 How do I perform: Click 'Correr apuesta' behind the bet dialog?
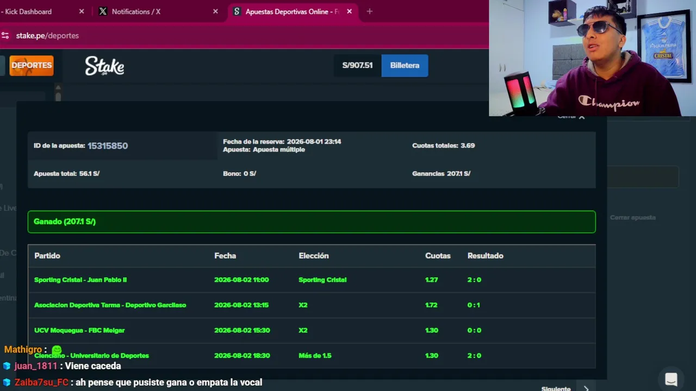pyautogui.click(x=633, y=218)
